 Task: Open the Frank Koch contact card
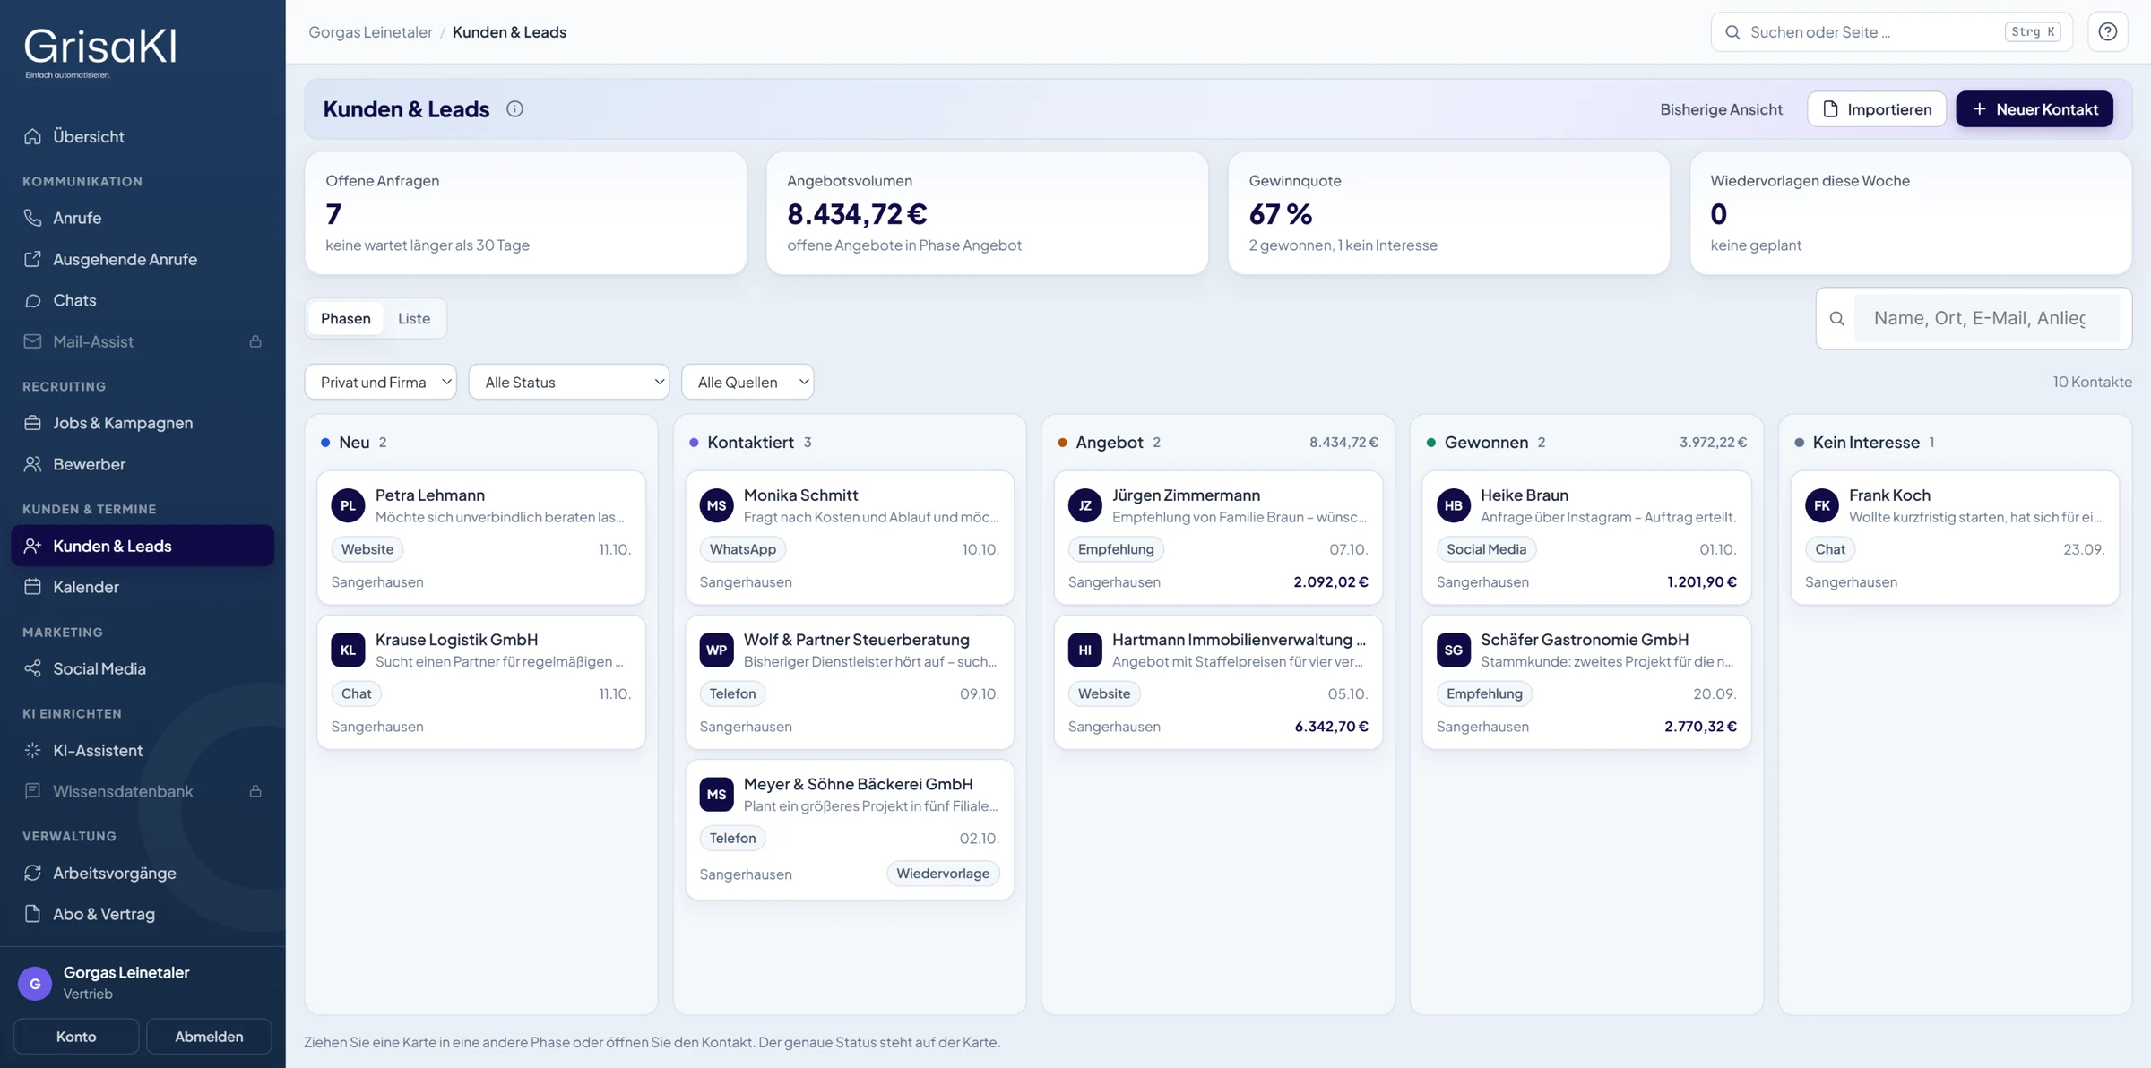tap(1955, 538)
